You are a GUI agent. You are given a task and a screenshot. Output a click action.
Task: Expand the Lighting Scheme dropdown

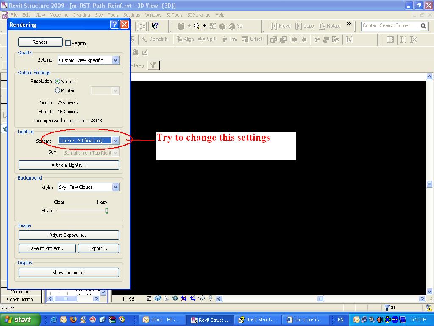coord(115,141)
